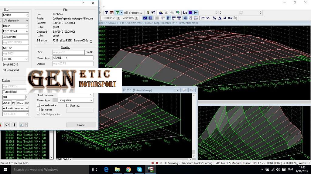The width and height of the screenshot is (311, 174).
Task: Tick the User tag checkbox
Action: pos(68,106)
